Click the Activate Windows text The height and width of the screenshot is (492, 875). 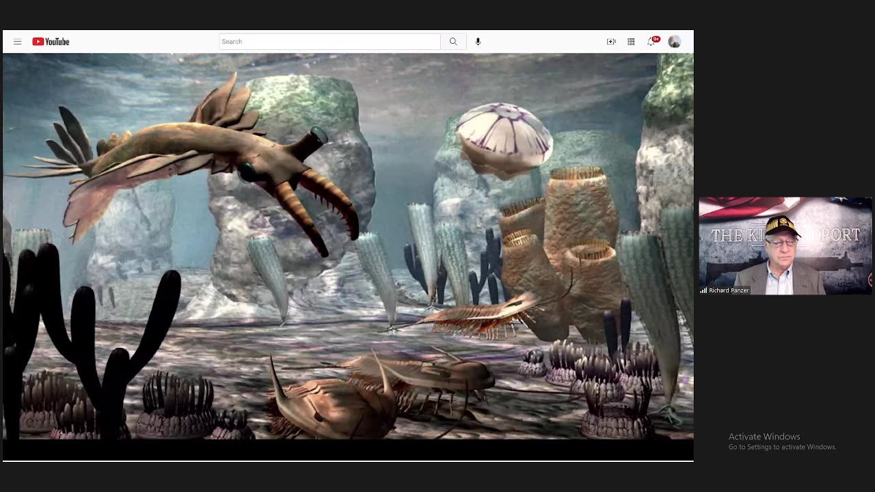[x=764, y=437]
